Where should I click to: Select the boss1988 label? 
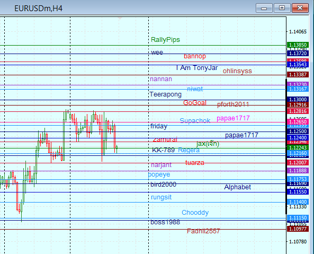tap(165, 222)
